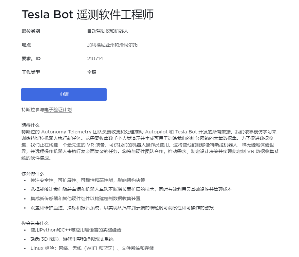The image size is (299, 257).
Task: Click the 工作类型 label
Action: [x=31, y=72]
